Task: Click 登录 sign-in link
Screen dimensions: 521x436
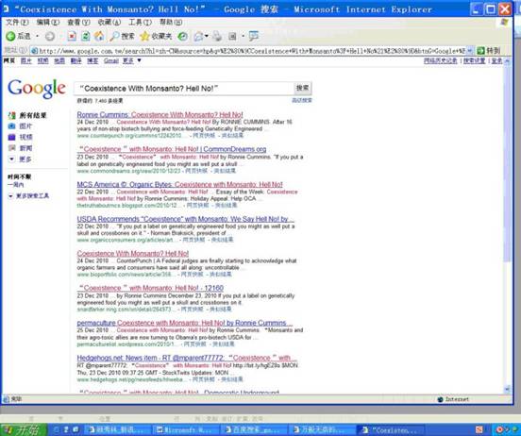Action: [x=496, y=60]
